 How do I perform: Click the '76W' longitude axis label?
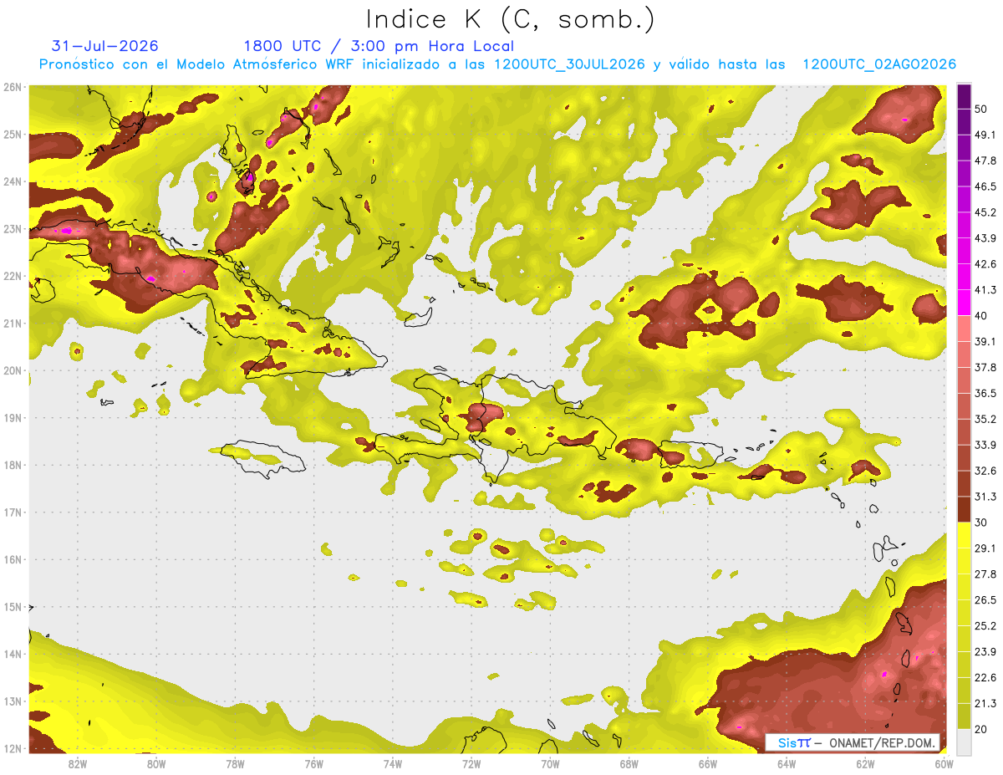click(313, 763)
